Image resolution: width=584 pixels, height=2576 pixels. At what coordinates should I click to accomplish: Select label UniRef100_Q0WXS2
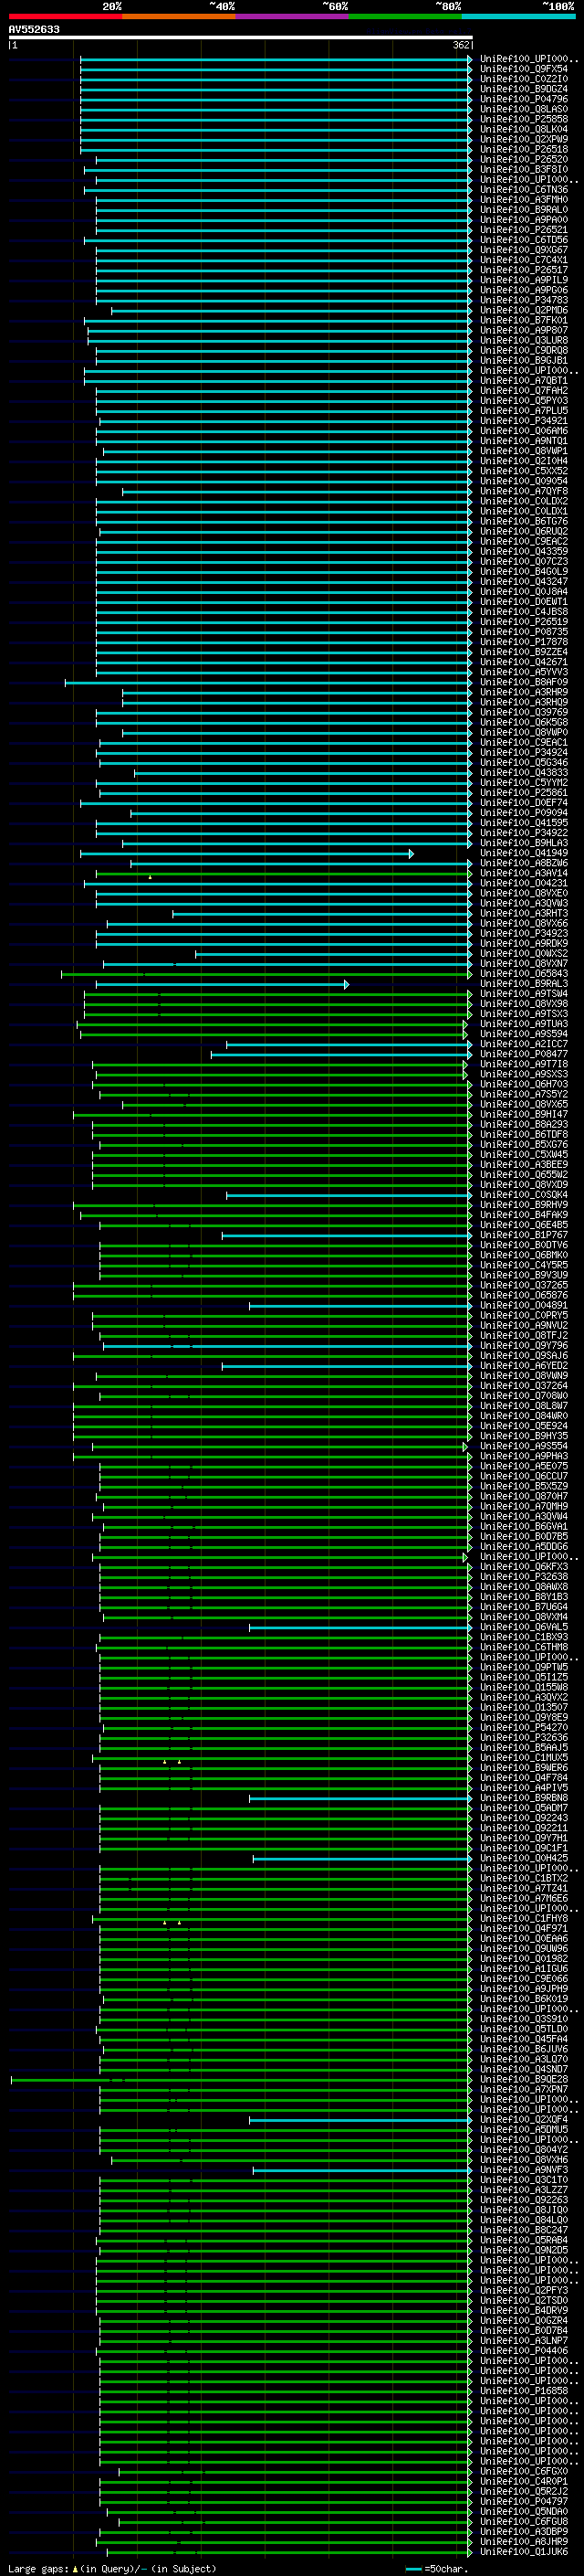pos(524,954)
